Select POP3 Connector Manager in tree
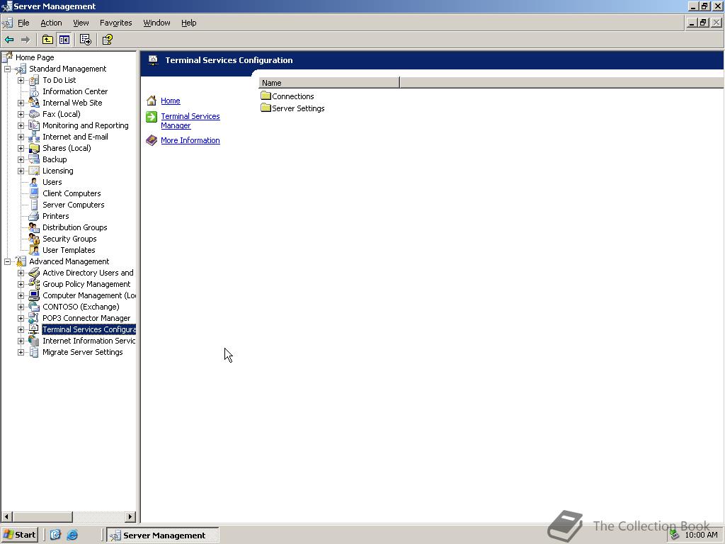 coord(86,318)
